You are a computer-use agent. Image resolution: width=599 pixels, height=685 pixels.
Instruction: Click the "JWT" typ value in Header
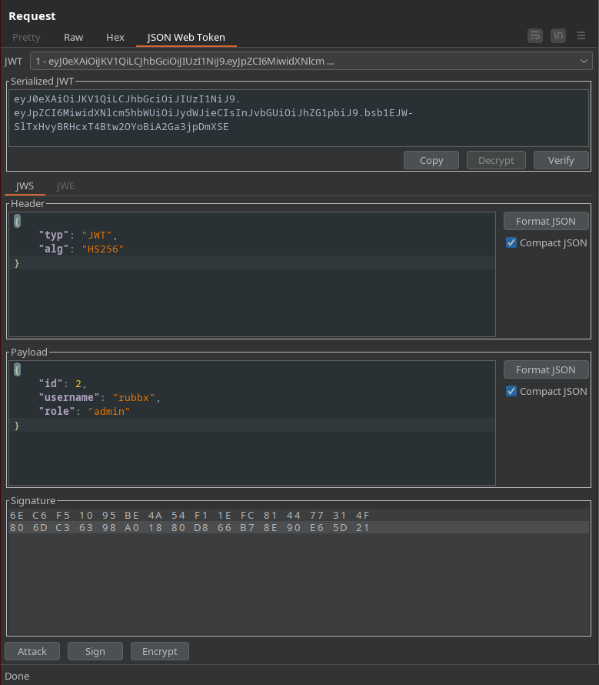[97, 235]
